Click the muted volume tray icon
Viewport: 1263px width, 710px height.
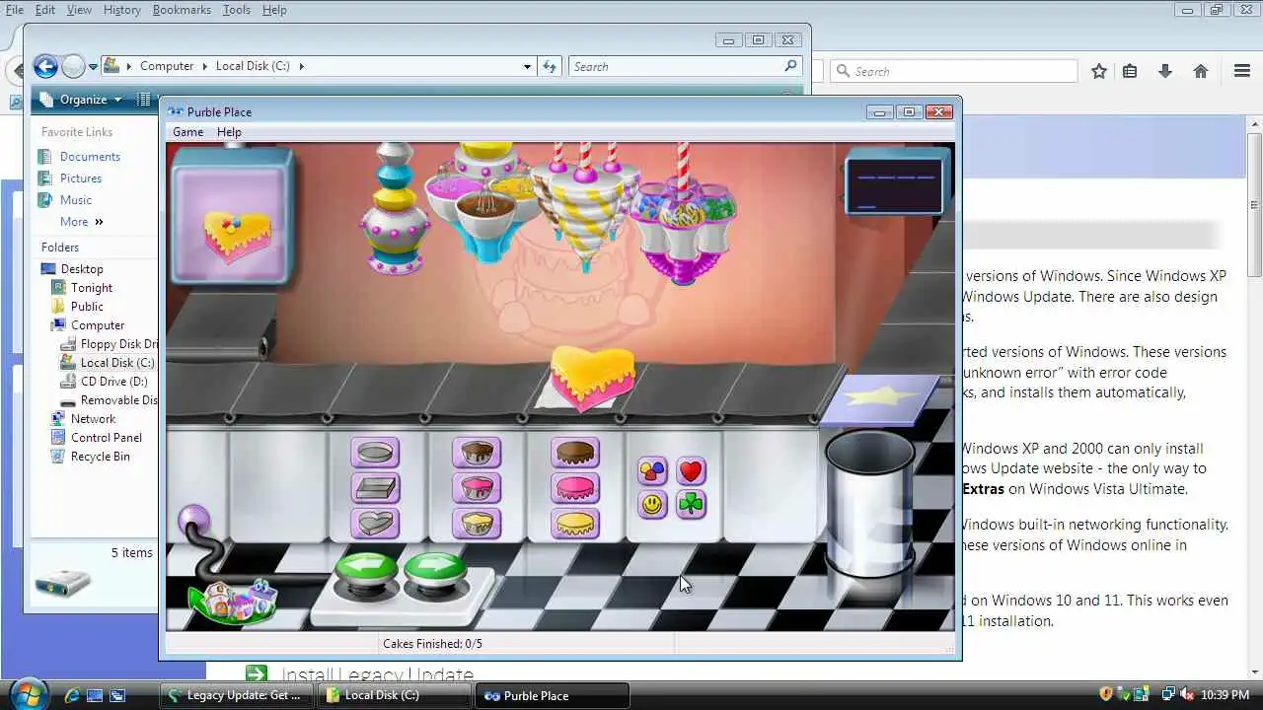1185,695
